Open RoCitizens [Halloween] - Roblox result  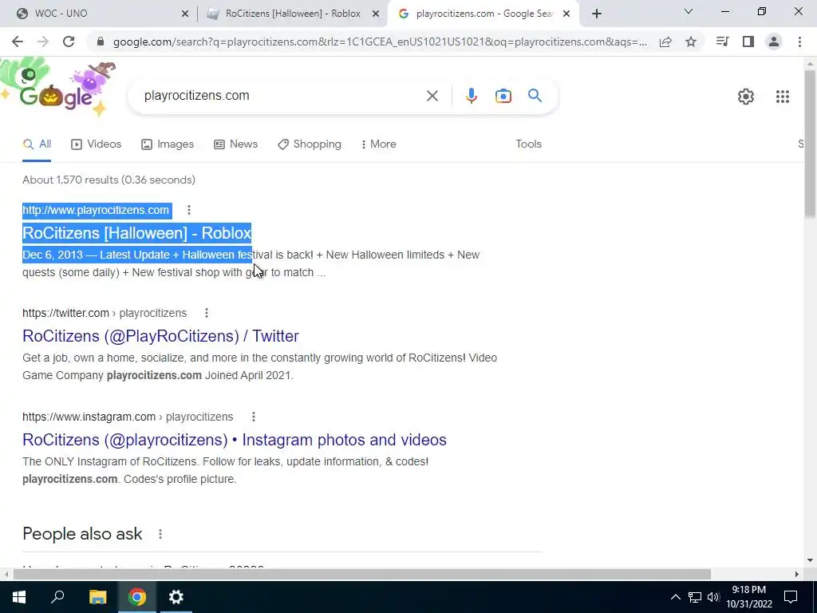pyautogui.click(x=137, y=232)
